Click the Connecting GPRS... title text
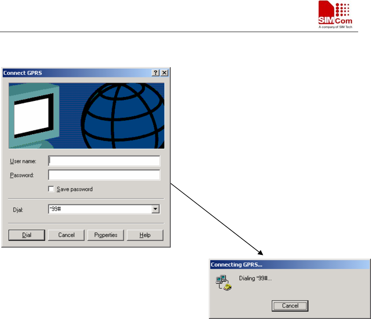 237,265
